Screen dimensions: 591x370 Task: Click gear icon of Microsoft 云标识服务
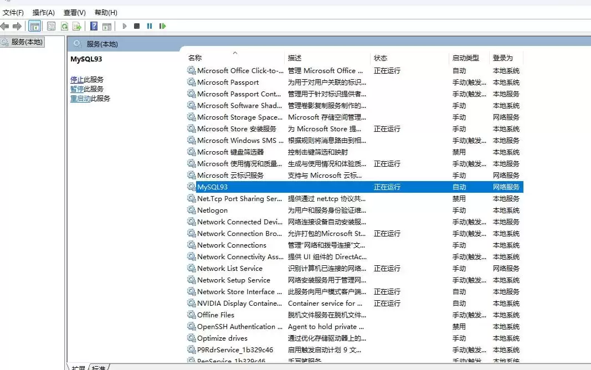tap(192, 175)
